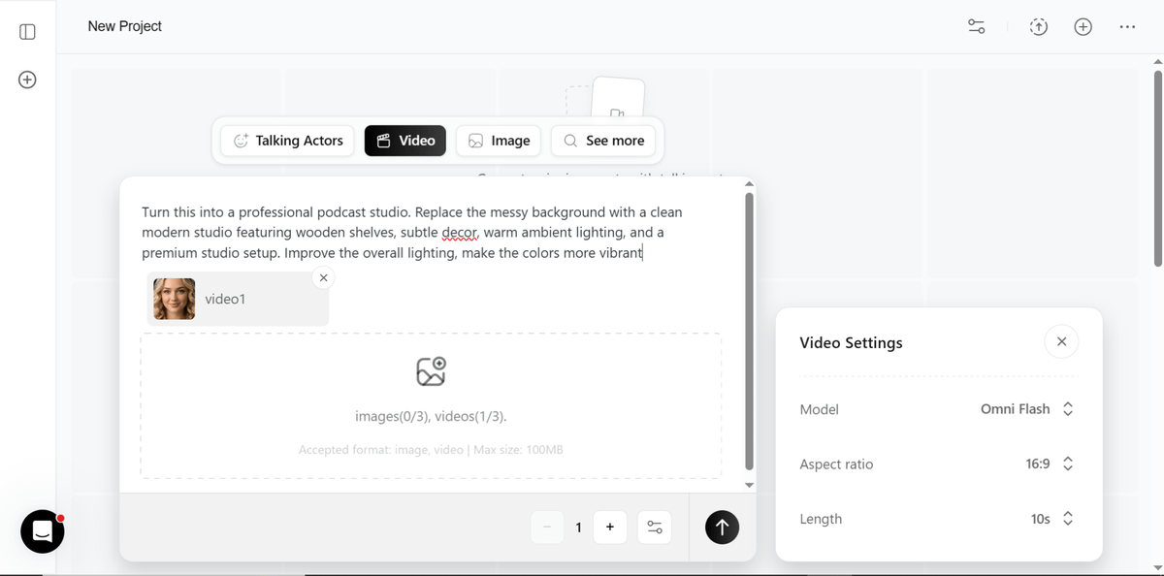Open the Aspect ratio dropdown showing 16:9
1164x576 pixels.
1050,464
